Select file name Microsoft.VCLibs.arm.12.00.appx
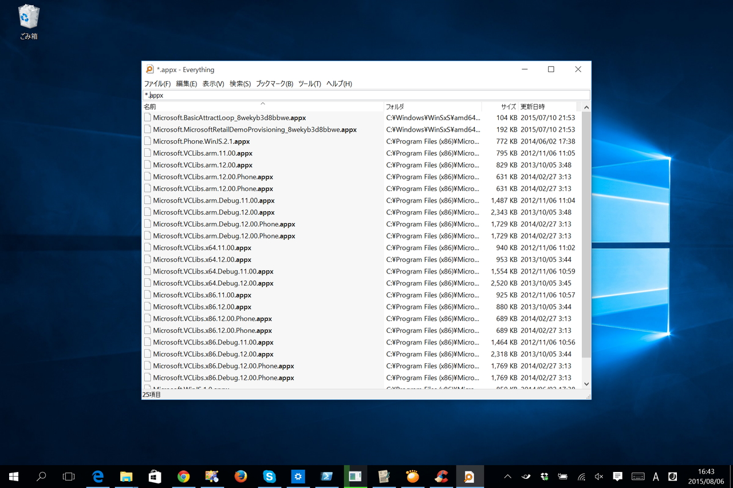 [203, 165]
